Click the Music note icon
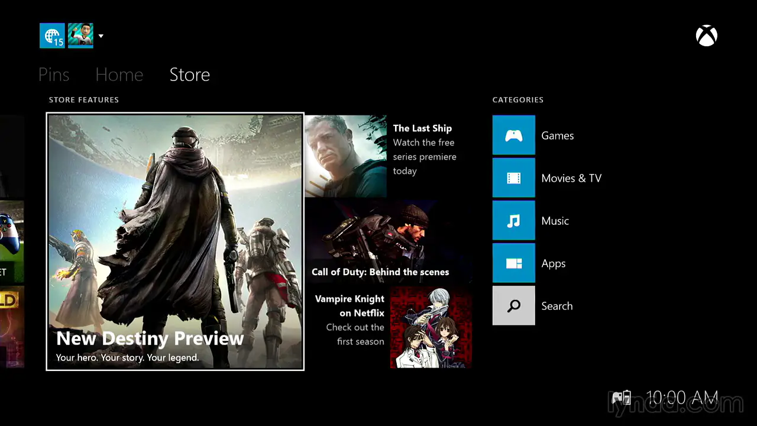Viewport: 757px width, 426px height. [x=513, y=221]
